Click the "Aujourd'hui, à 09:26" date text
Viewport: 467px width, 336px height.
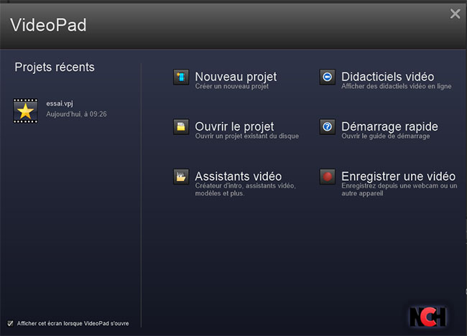(x=76, y=114)
